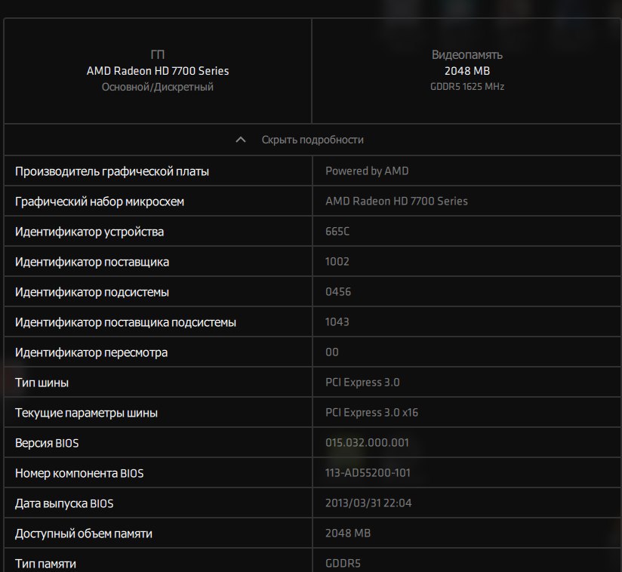Click 'PCI Express 3.0 x16' value
This screenshot has width=622, height=572.
tap(371, 412)
